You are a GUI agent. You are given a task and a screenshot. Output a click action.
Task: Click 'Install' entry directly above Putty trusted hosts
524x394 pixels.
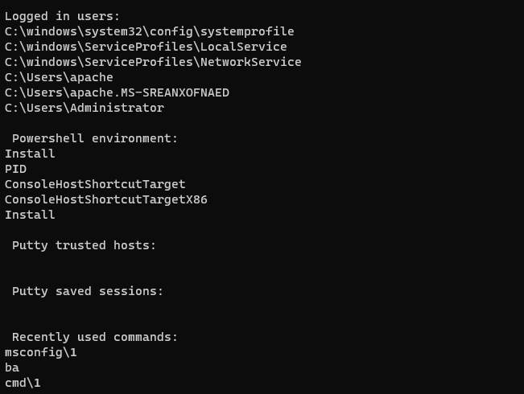[30, 215]
